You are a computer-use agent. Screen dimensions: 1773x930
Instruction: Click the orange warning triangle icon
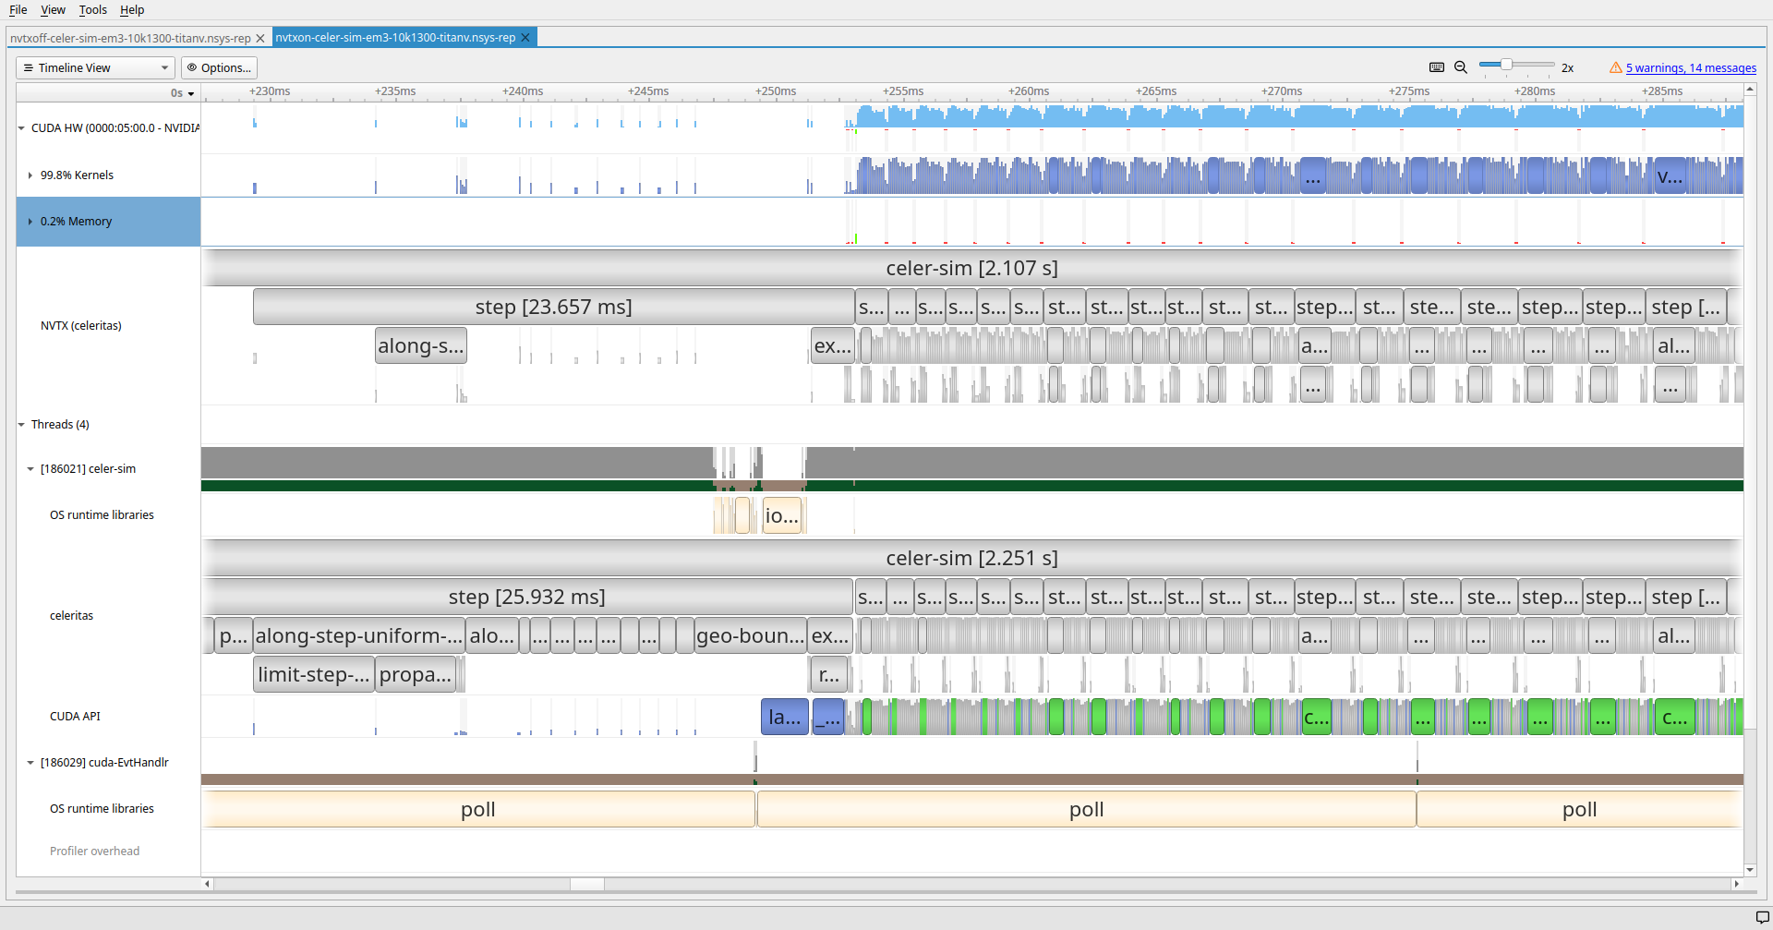1615,67
